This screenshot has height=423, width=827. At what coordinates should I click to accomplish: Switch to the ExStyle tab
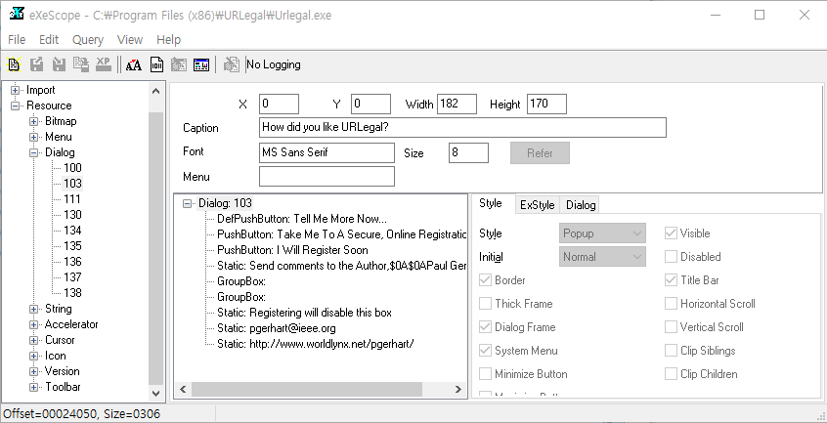(538, 205)
